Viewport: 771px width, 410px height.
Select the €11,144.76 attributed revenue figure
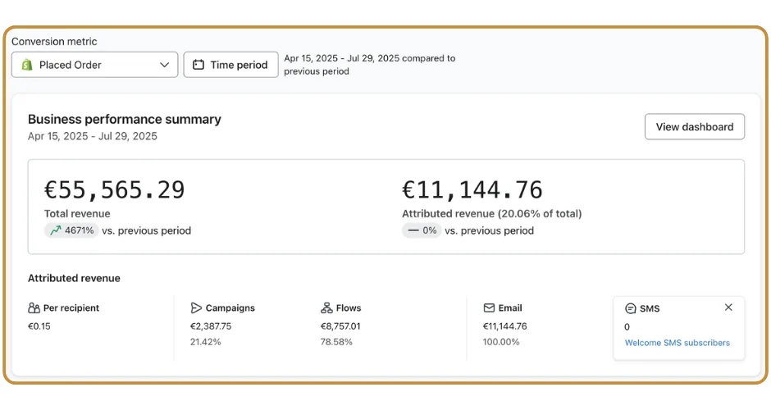tap(472, 189)
